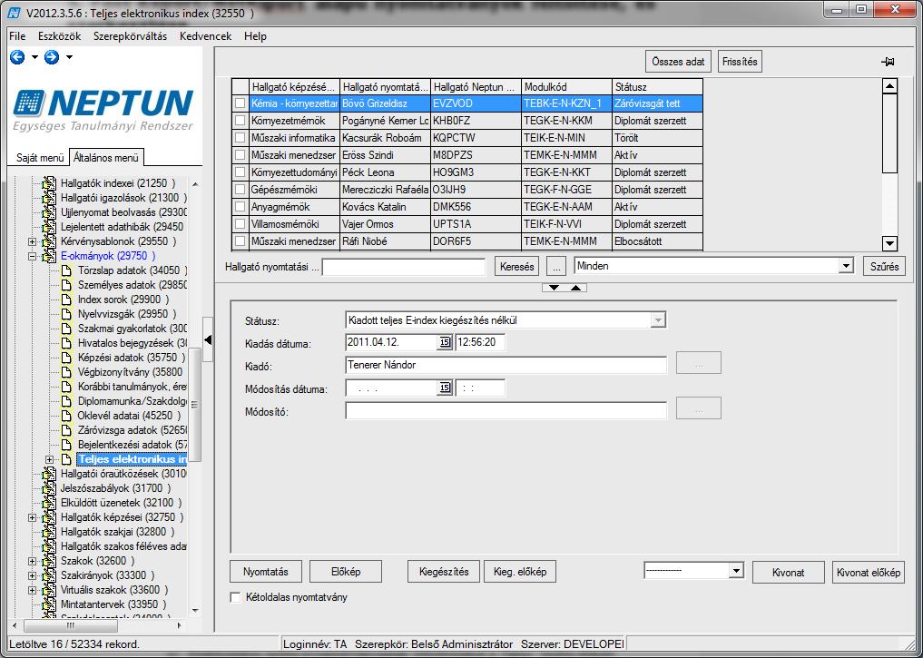Click the Törzslap adatok document icon
This screenshot has width=923, height=658.
tap(66, 270)
